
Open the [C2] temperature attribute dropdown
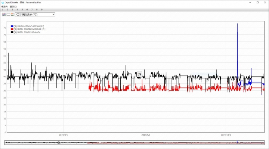point(35,15)
